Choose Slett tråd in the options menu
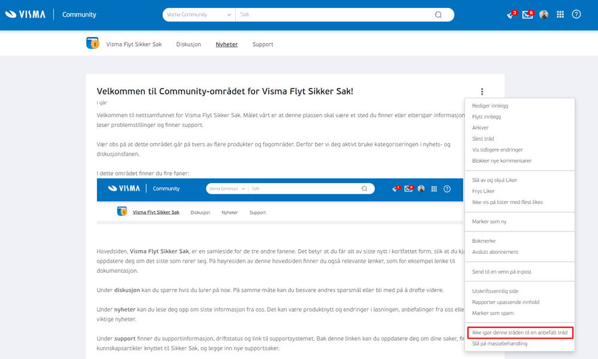598x359 pixels. tap(483, 139)
